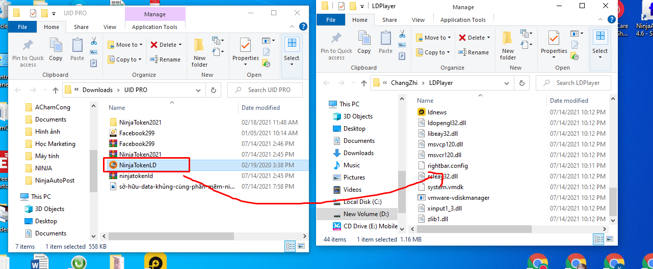Create New folder in UID PRO window
Viewport: 653px width, 269px height.
click(x=199, y=52)
